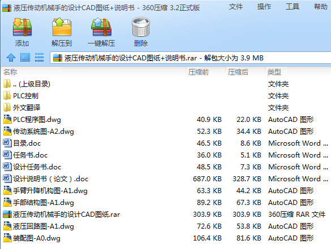
Task: Click the DWG icon of PLC程序图.dwg
Action: pyautogui.click(x=7, y=119)
